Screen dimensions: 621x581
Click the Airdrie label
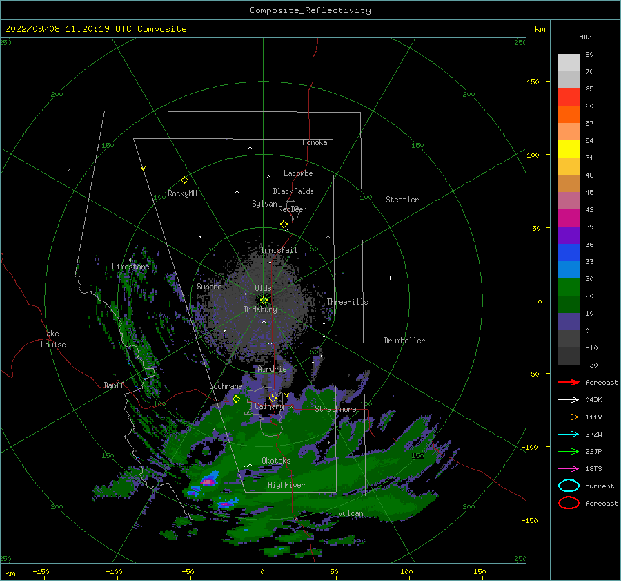coord(272,369)
